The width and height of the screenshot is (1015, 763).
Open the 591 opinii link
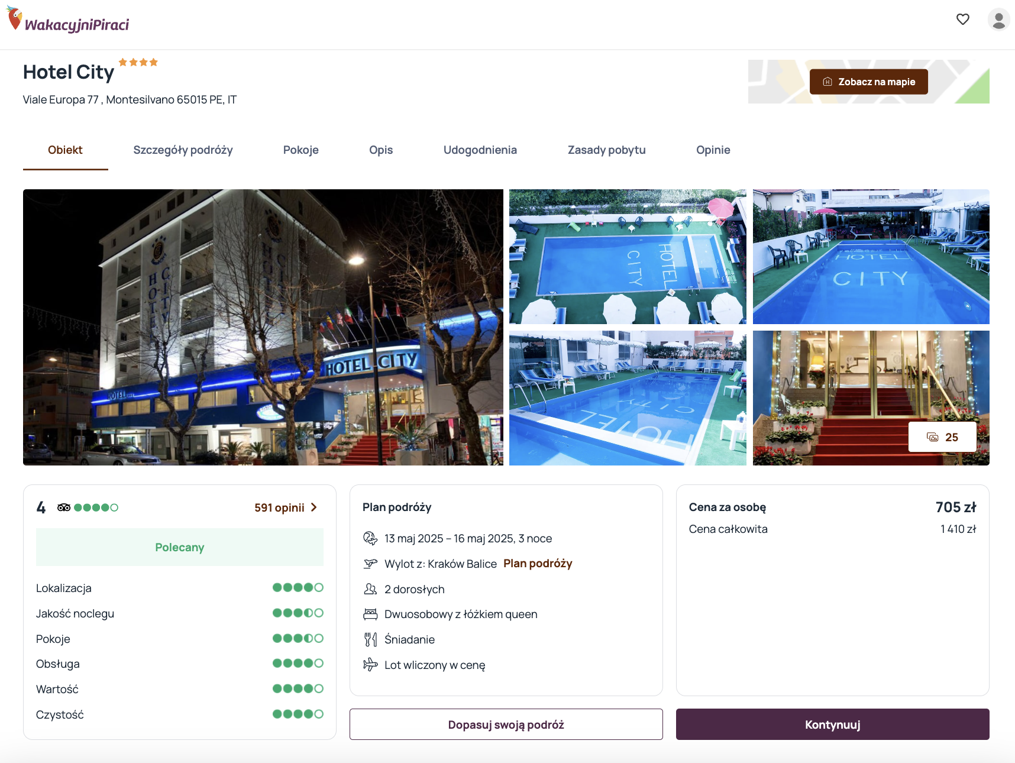click(279, 507)
